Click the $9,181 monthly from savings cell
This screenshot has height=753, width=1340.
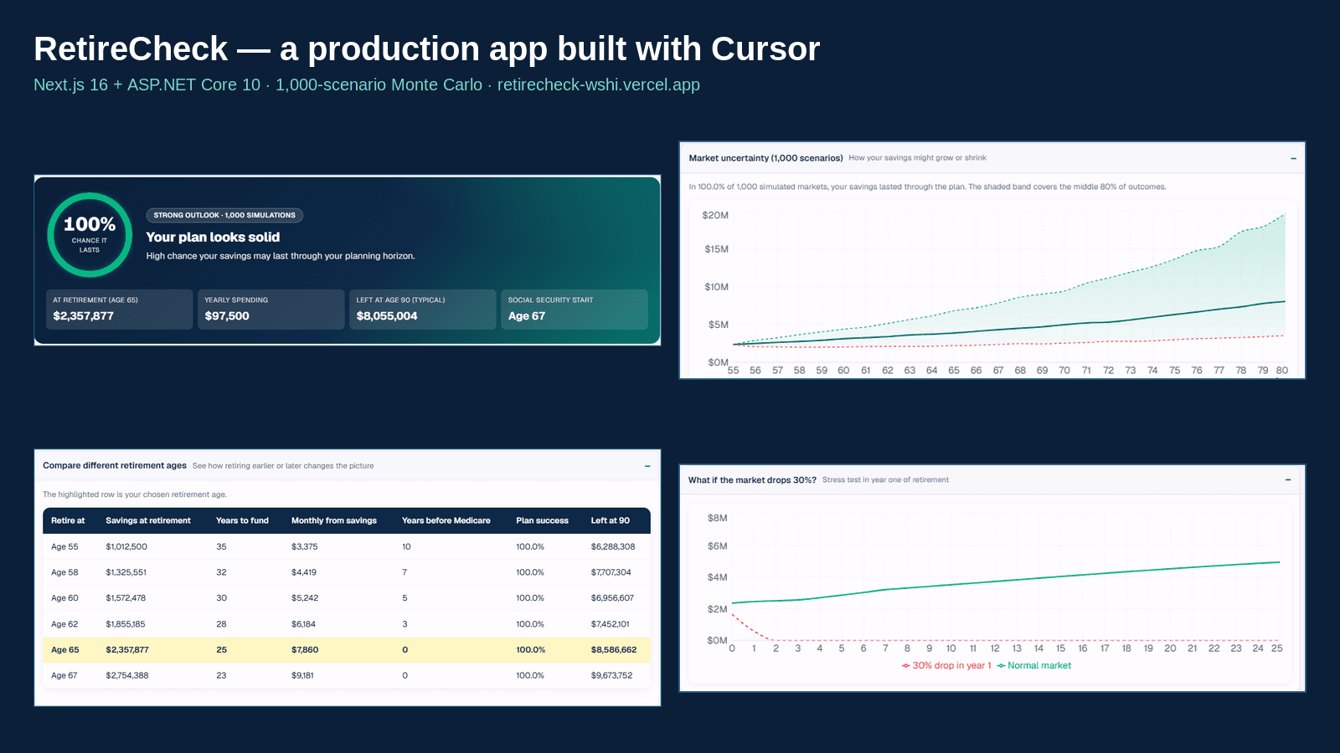[303, 676]
